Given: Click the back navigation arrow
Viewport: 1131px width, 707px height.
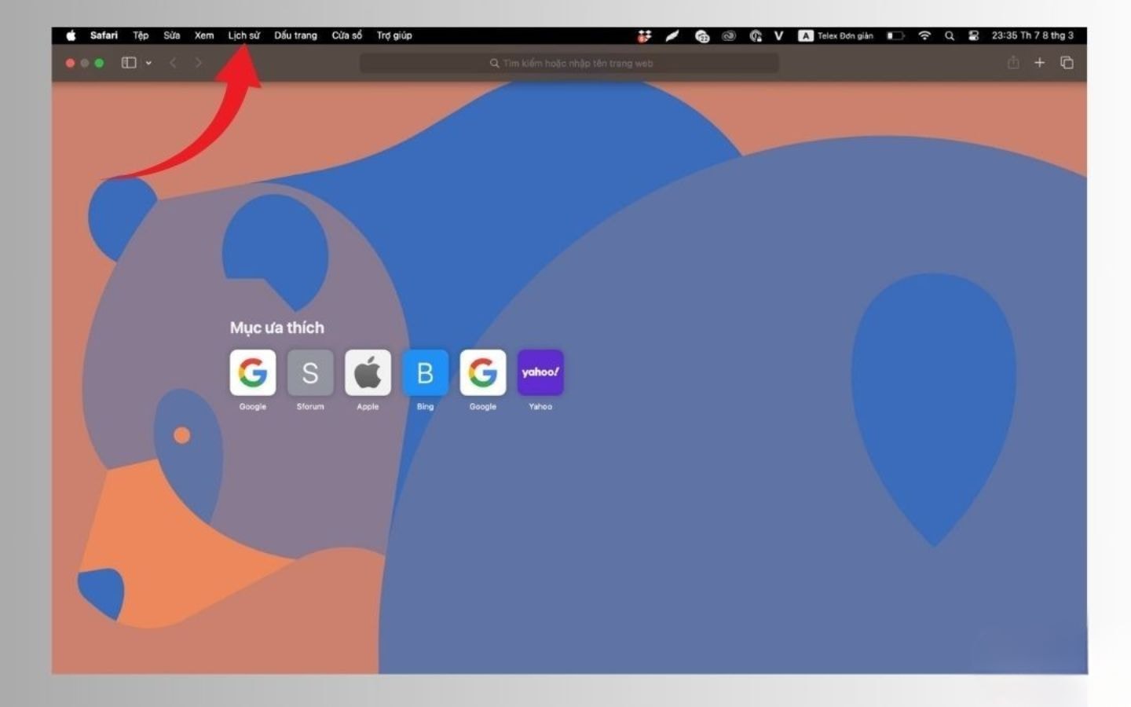Looking at the screenshot, I should coord(173,63).
